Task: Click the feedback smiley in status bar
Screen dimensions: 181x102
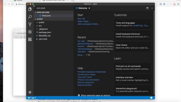Action: (x=151, y=98)
